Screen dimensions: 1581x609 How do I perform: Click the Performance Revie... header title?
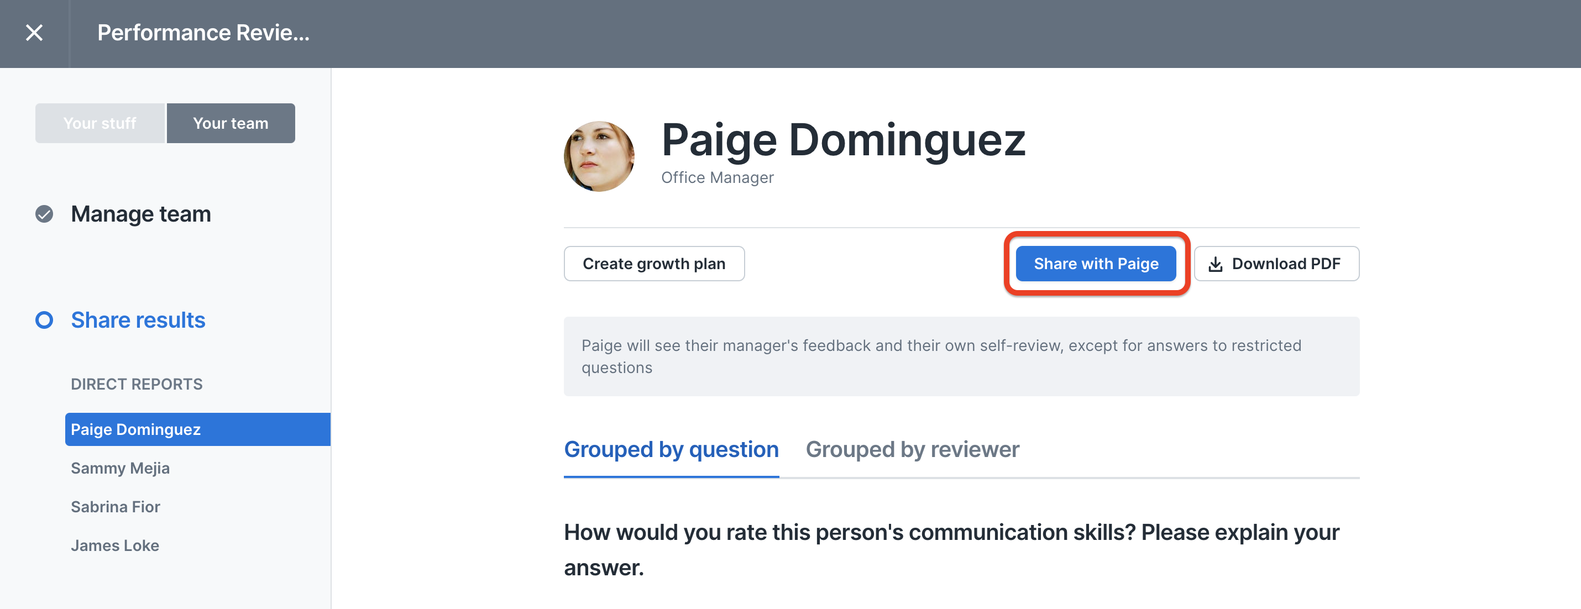coord(203,33)
